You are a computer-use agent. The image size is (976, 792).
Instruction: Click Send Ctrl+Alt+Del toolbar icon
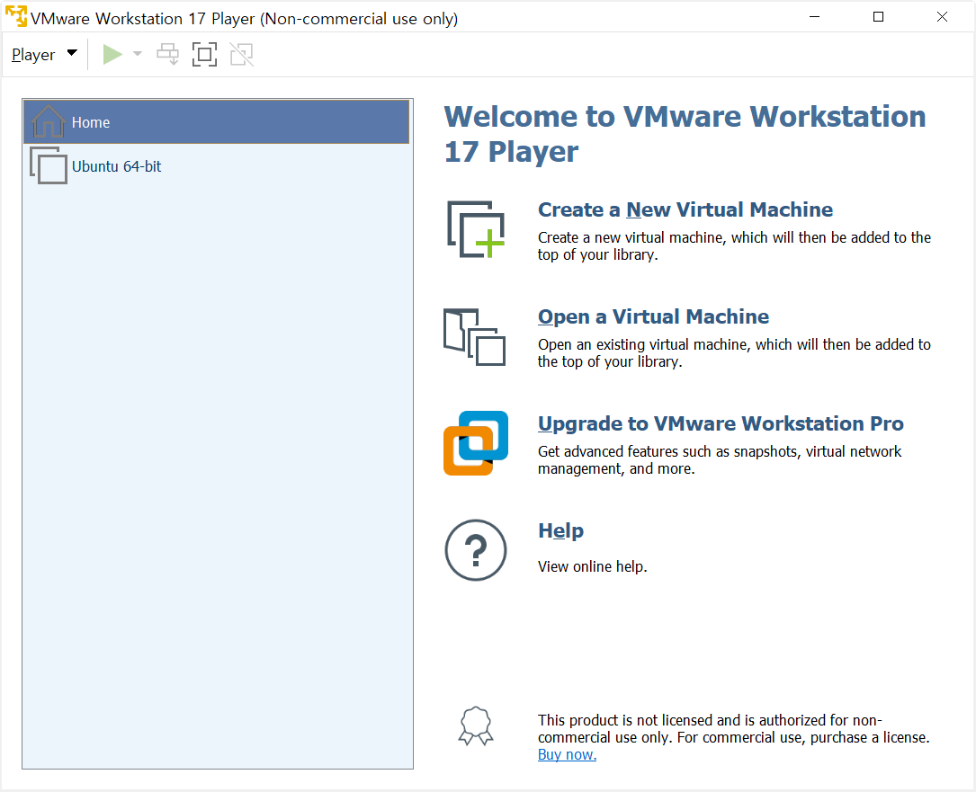tap(168, 55)
